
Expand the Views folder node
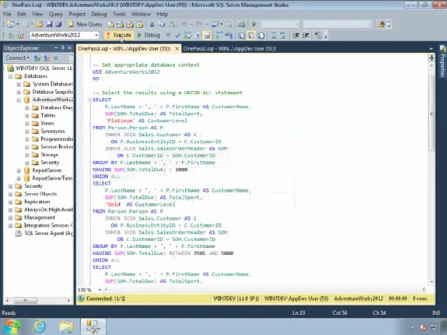[x=27, y=123]
